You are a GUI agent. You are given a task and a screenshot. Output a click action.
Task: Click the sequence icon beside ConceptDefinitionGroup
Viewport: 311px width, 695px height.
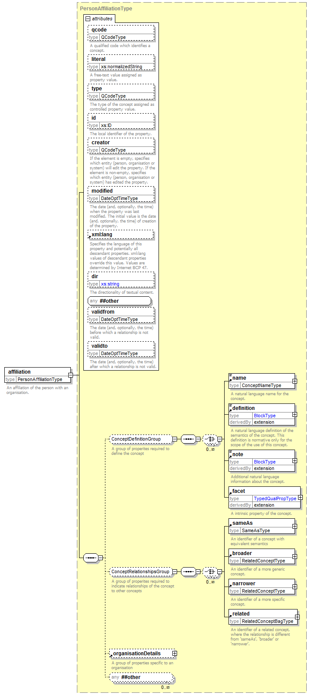(x=188, y=439)
